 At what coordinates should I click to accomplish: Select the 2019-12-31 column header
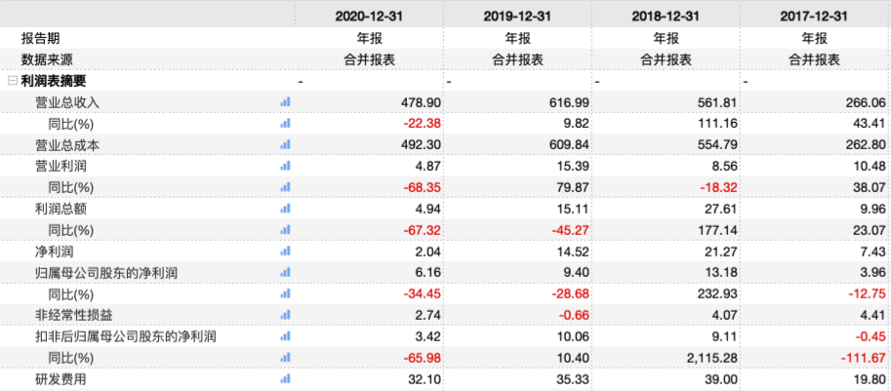[517, 17]
